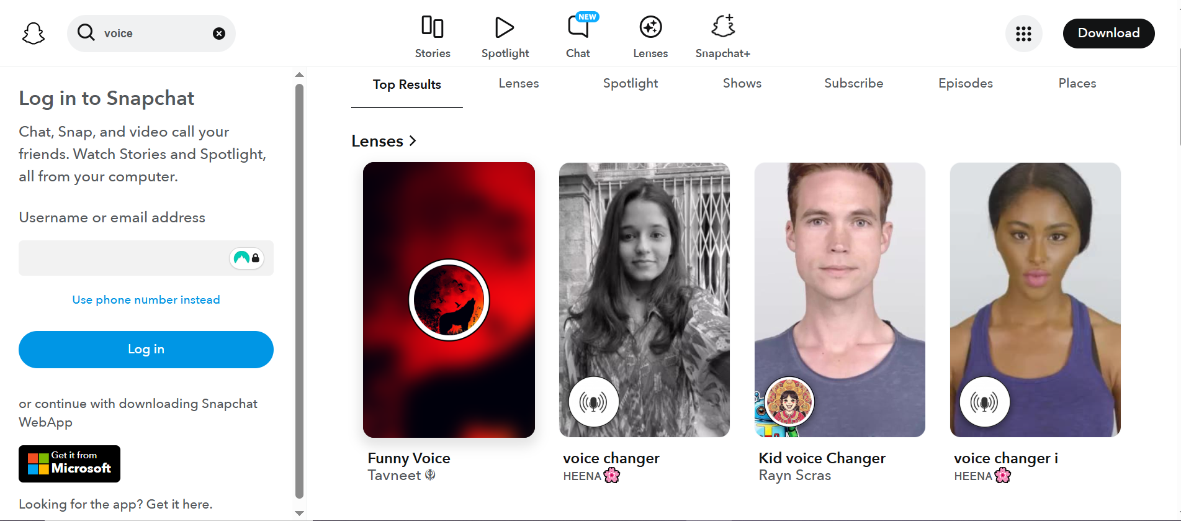
Task: Click the Download button
Action: [x=1108, y=34]
